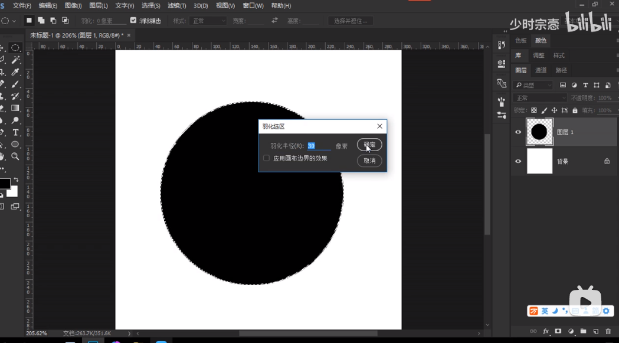
Task: Delete layer trash icon
Action: [608, 331]
